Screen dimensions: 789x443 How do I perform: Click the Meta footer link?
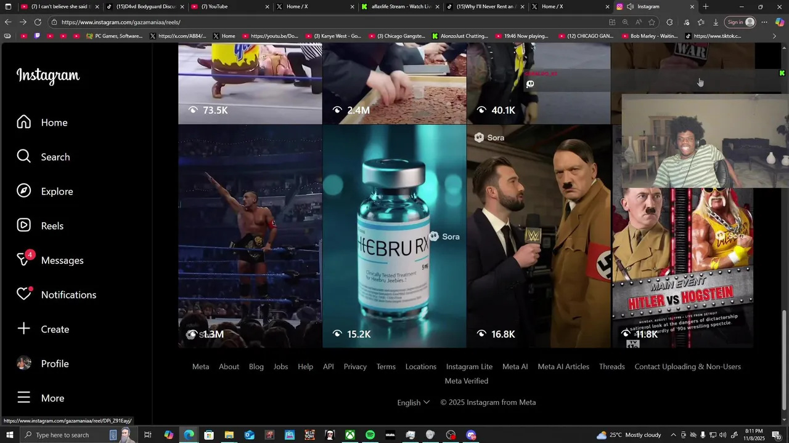[200, 367]
